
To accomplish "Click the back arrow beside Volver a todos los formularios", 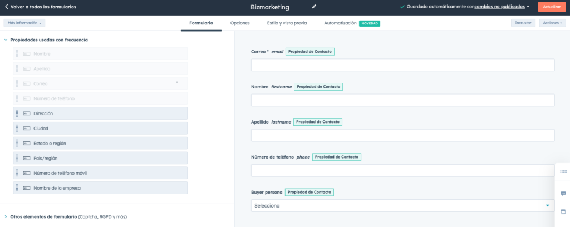I will [7, 7].
